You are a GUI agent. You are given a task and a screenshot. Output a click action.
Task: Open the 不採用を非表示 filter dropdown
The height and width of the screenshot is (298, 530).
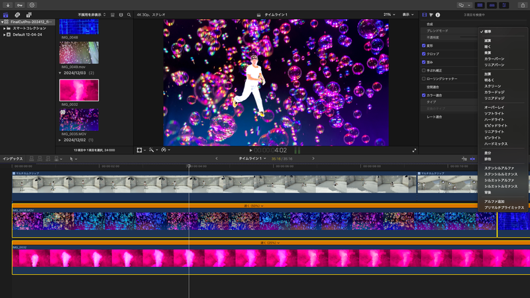(x=91, y=15)
